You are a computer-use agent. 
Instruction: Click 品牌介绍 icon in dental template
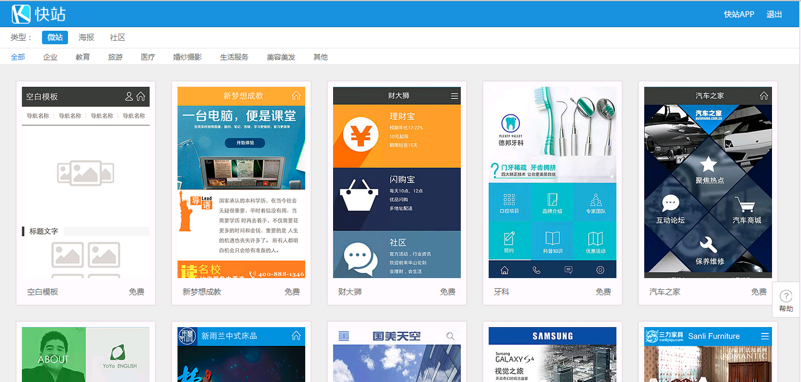point(553,199)
